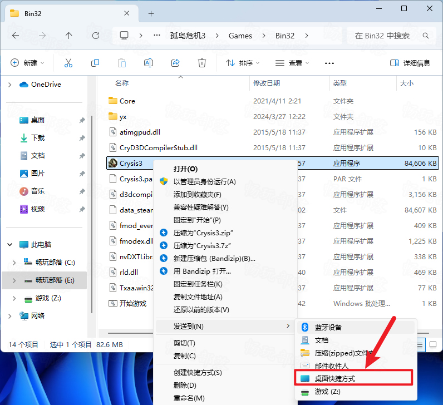Image resolution: width=443 pixels, height=405 pixels.
Task: Go up one folder level
Action: tap(68, 36)
